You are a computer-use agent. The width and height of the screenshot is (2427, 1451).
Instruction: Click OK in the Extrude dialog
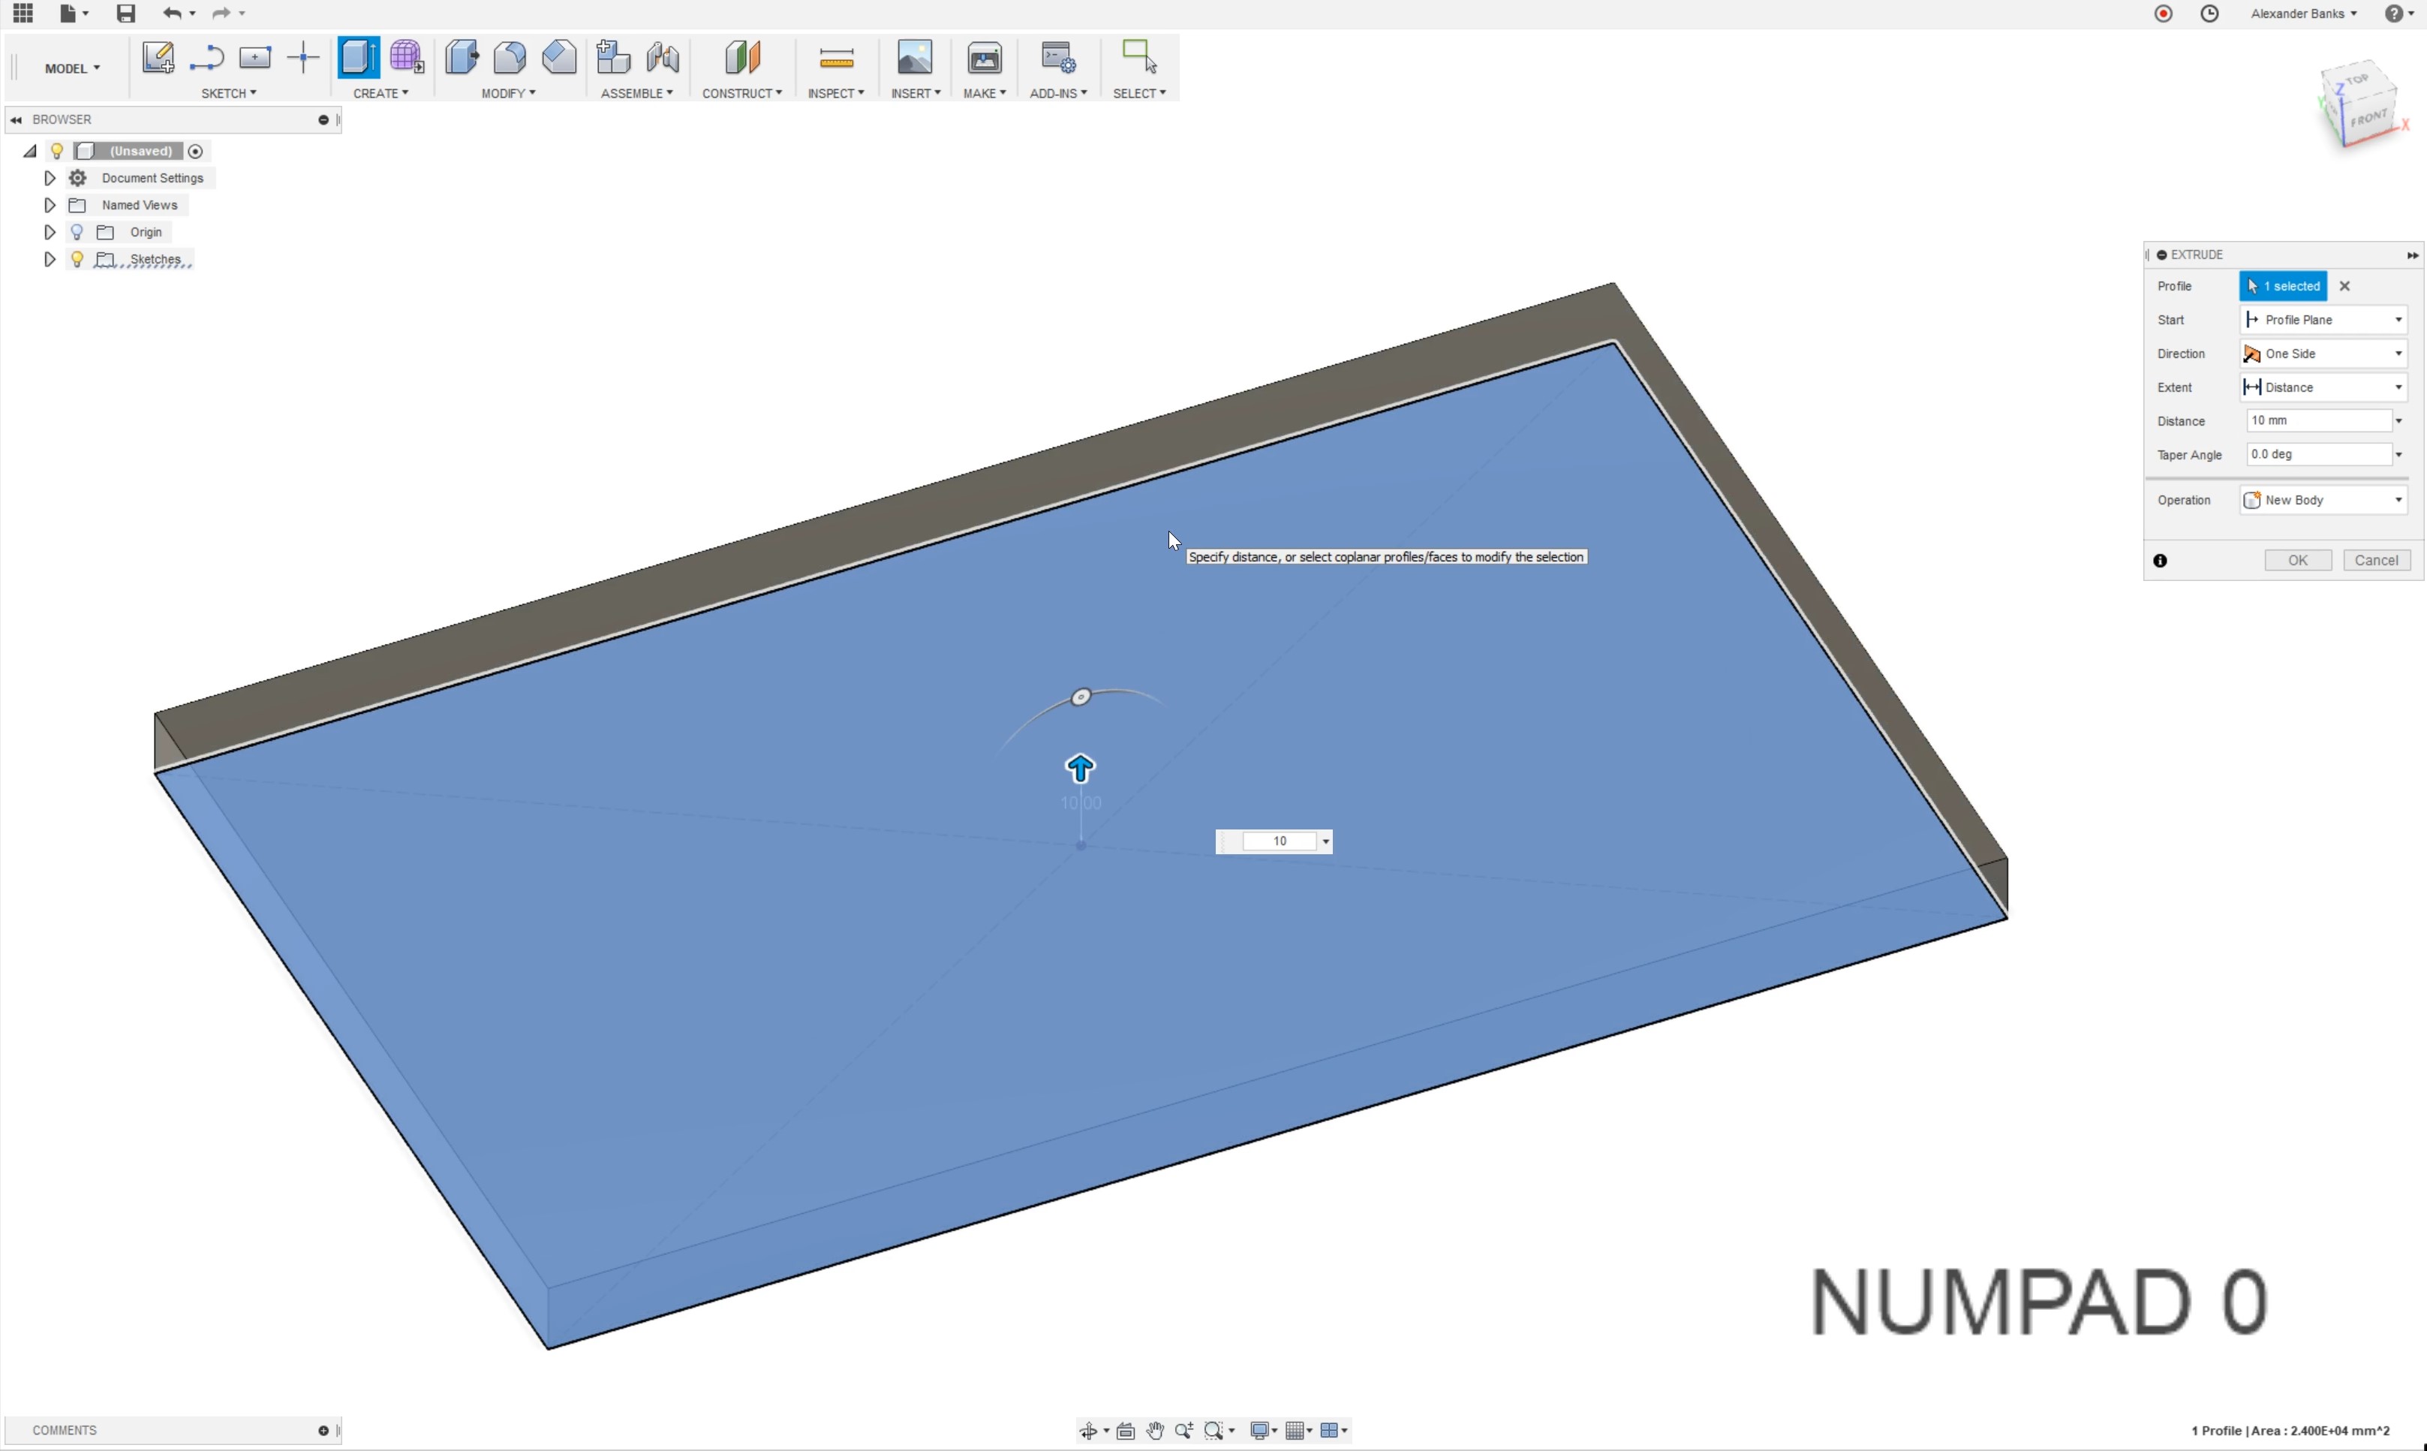tap(2297, 560)
